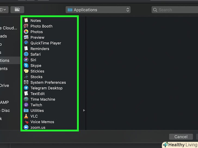The height and width of the screenshot is (148, 198).
Task: Select the zoom.us camera icon
Action: [x=26, y=127]
